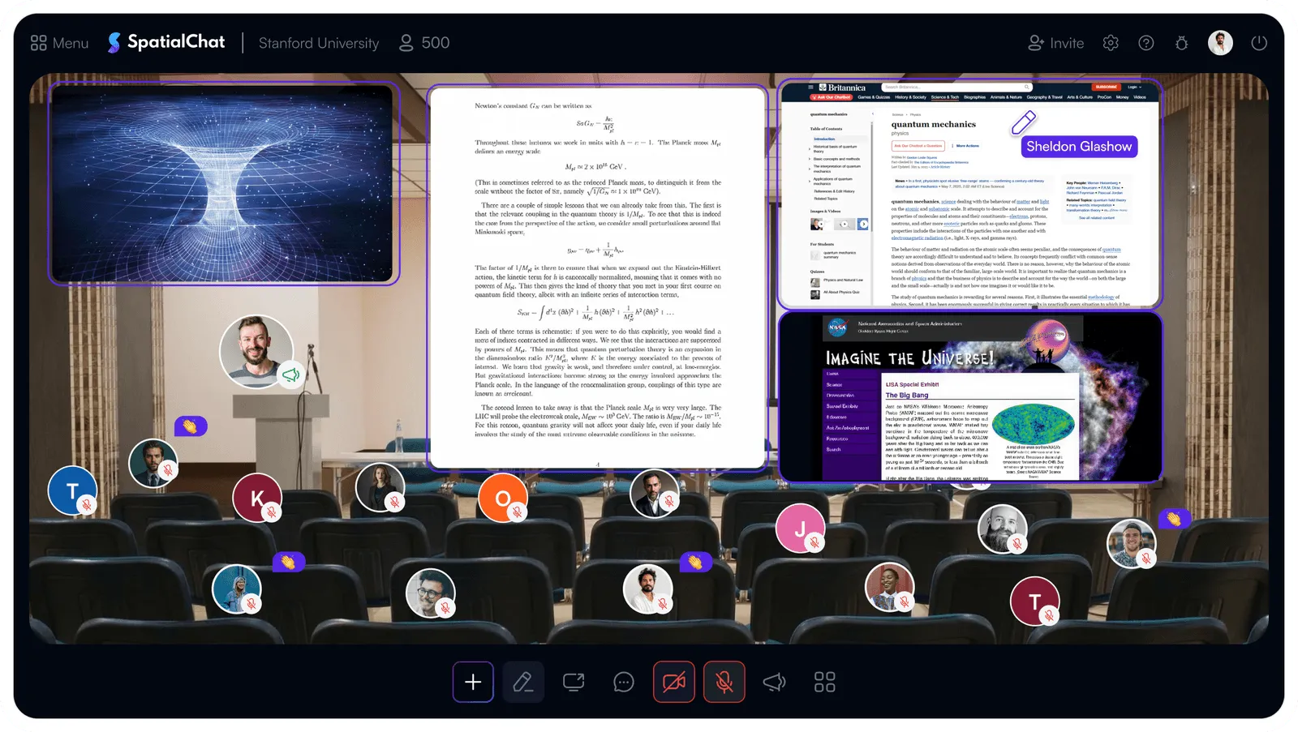Open the settings gear
The height and width of the screenshot is (732, 1298).
[x=1110, y=42]
